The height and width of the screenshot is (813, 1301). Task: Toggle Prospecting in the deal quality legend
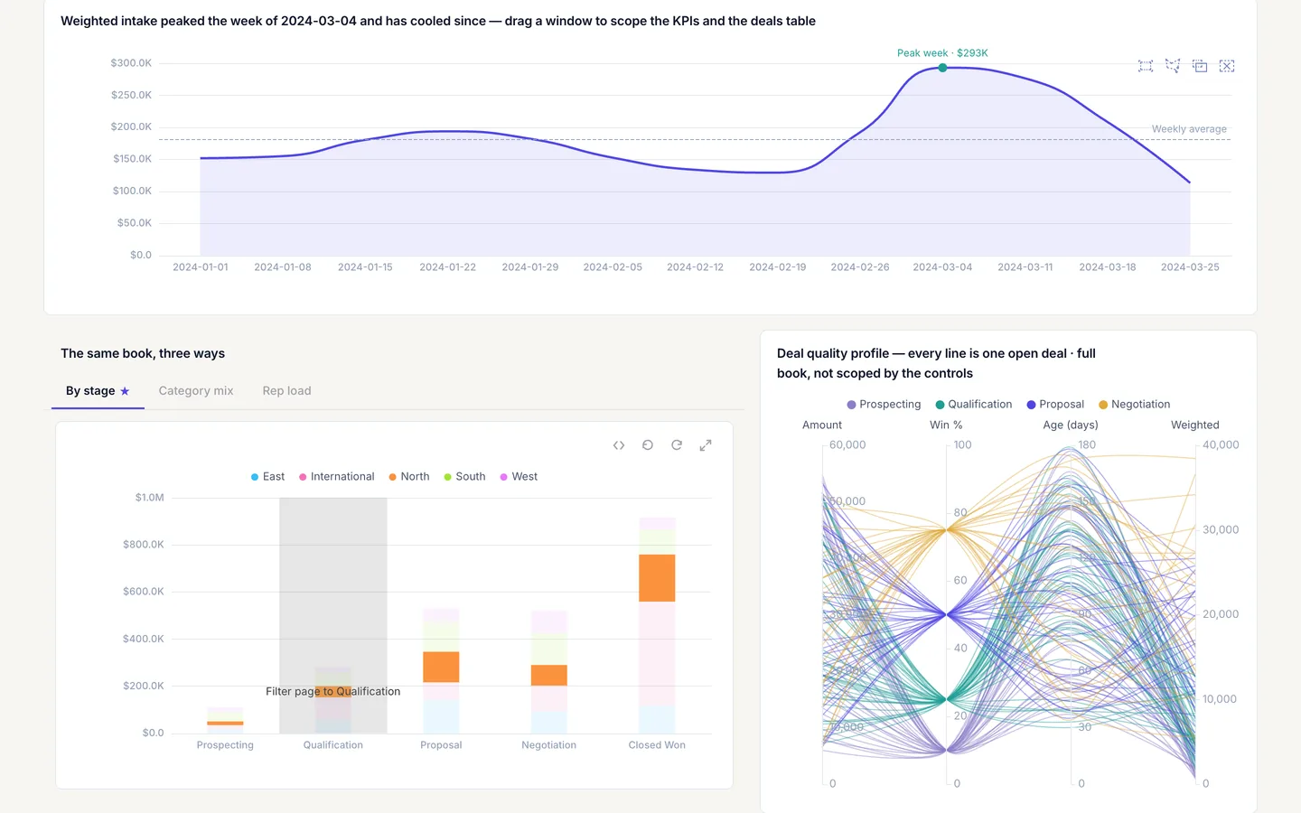884,405
